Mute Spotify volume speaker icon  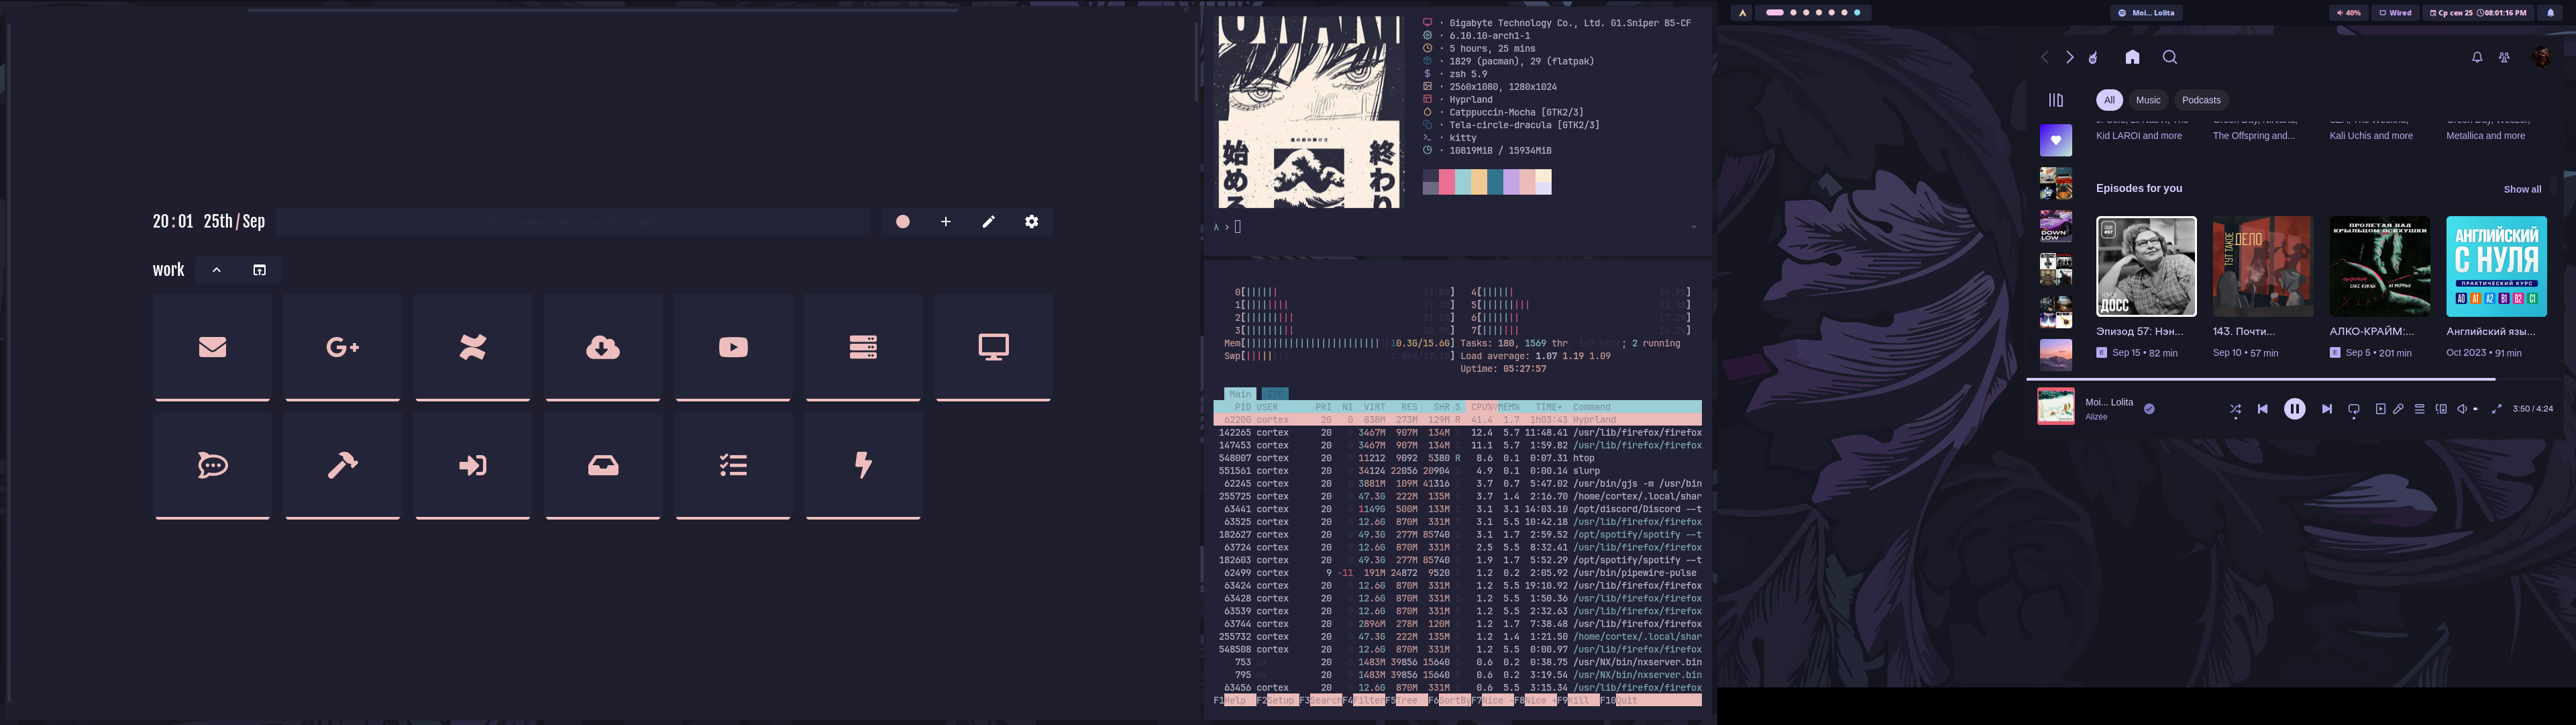pyautogui.click(x=2462, y=409)
